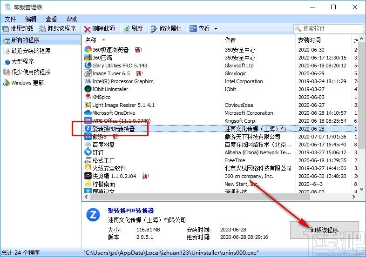Select the 爱转换PDF转换器 list icon
The width and height of the screenshot is (366, 257).
point(88,128)
